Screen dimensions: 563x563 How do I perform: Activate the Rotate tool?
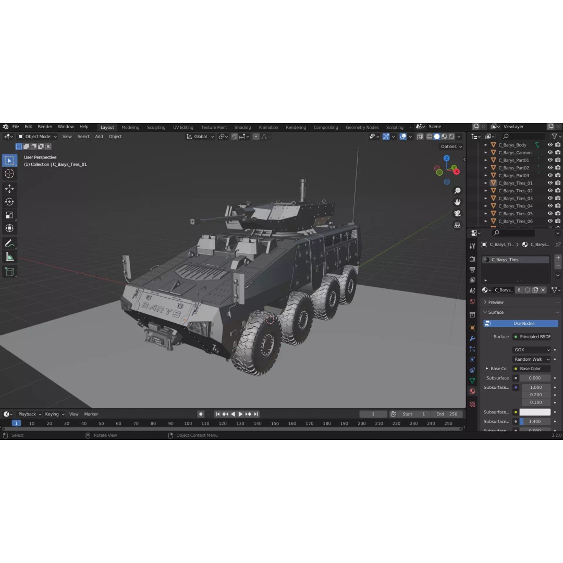pos(9,202)
